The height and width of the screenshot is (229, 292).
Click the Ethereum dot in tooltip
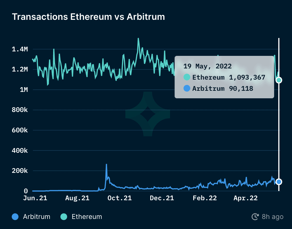[187, 77]
